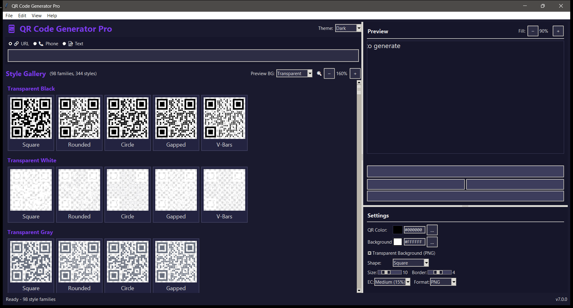
Task: Click the plus button next to Fill percentage
Action: [x=558, y=31]
